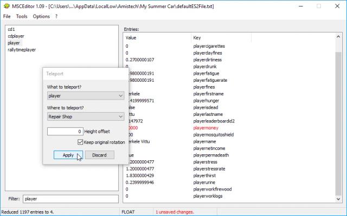Image resolution: width=347 pixels, height=216 pixels.
Task: Close the MSCEditor window
Action: 337,6
